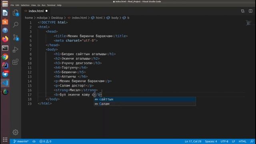Open Ubuntu Software from the dock

click(x=5, y=22)
